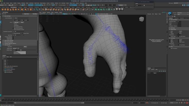Click the Outliner search field
Image resolution: width=189 pixels, height=106 pixels.
click(20, 59)
